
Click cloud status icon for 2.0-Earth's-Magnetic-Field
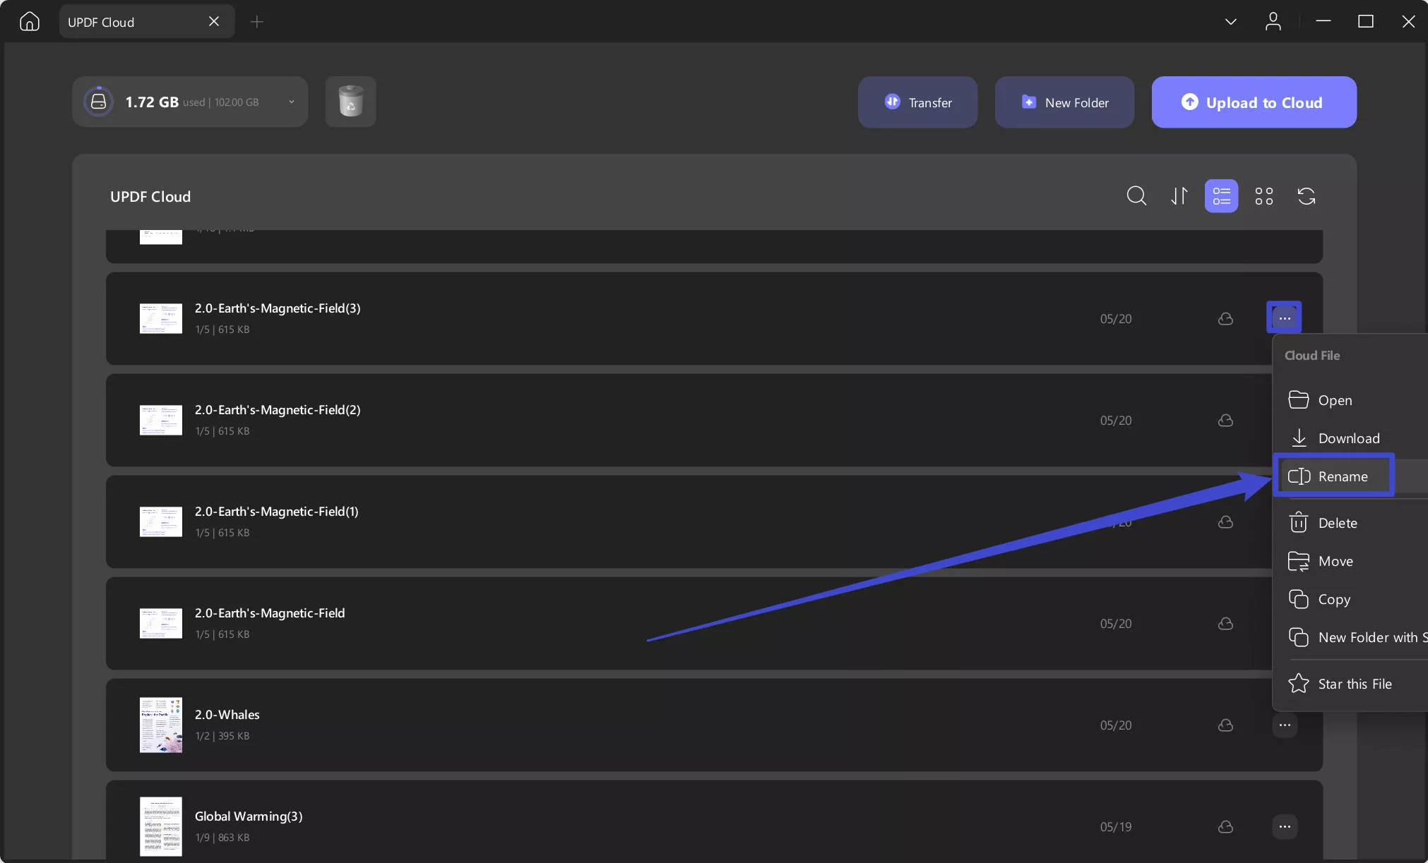pyautogui.click(x=1225, y=624)
